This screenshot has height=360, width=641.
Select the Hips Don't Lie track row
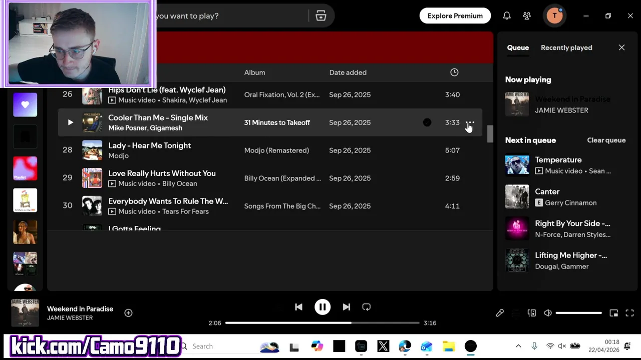(x=270, y=94)
